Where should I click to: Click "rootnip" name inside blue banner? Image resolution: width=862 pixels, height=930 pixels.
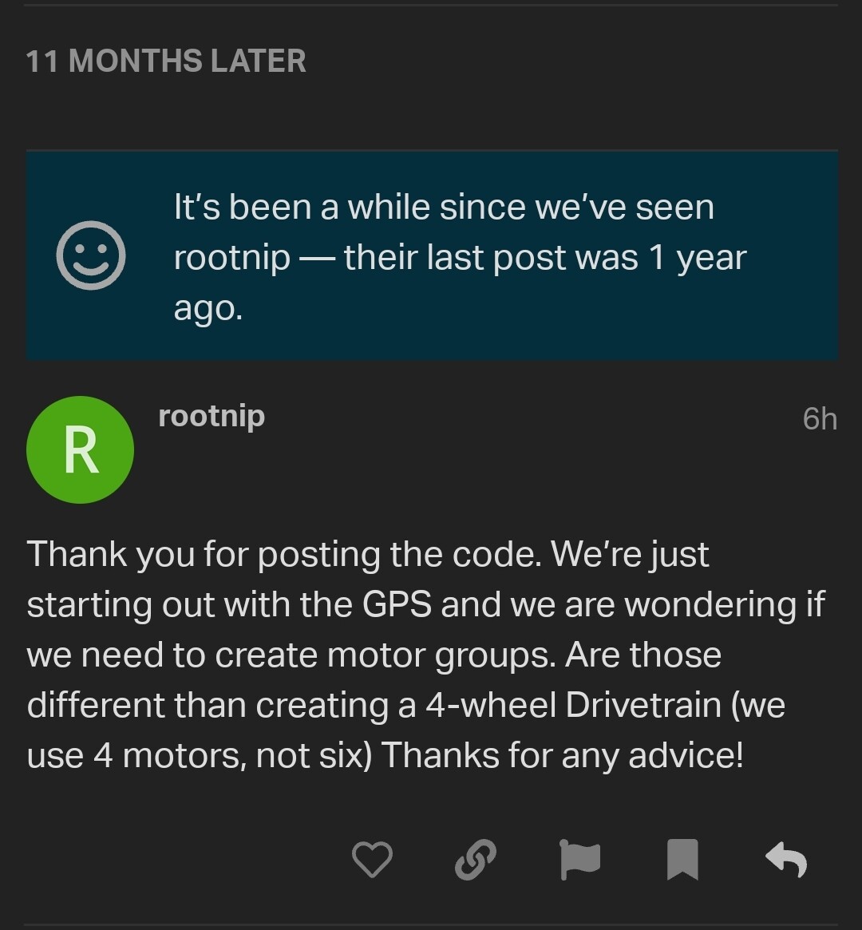point(231,259)
